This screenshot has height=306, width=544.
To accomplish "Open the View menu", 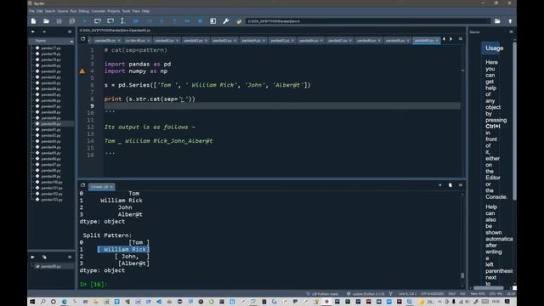I will click(136, 11).
